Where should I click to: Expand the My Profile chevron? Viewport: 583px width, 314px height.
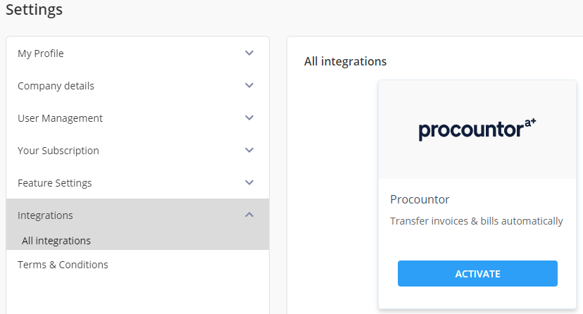[x=249, y=54]
